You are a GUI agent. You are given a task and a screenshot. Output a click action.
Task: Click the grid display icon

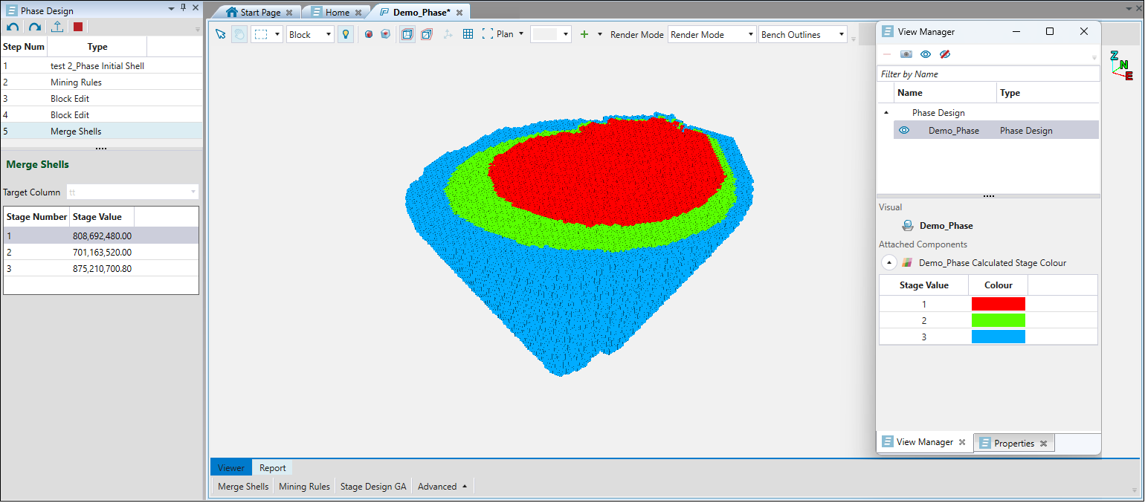coord(468,34)
